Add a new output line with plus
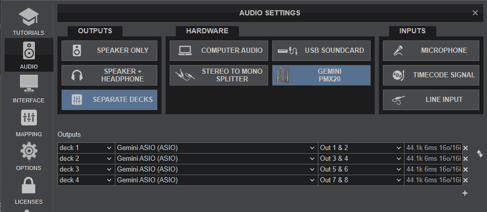 coord(465,193)
